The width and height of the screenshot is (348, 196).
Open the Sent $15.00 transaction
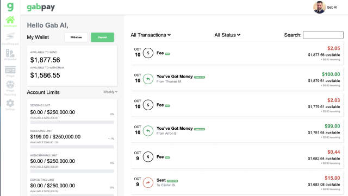pyautogui.click(x=237, y=182)
